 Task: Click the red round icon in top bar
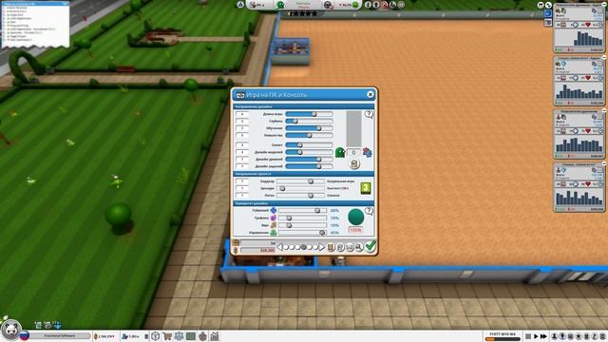point(384,5)
